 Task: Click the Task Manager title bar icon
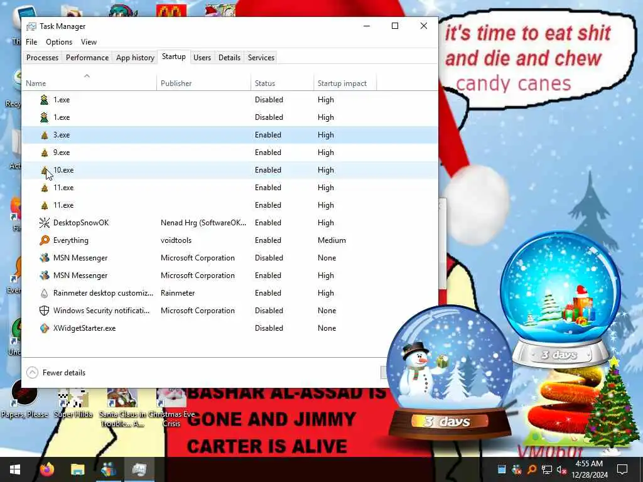pos(31,26)
